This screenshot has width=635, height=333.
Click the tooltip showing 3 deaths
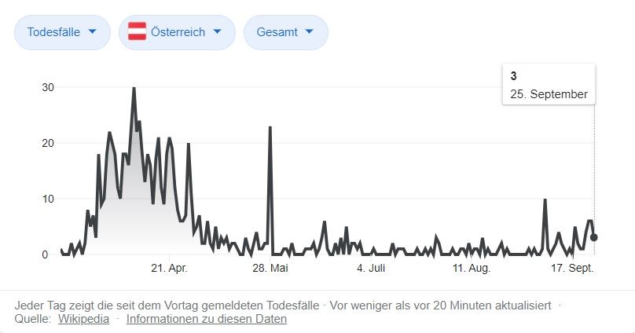(x=549, y=86)
